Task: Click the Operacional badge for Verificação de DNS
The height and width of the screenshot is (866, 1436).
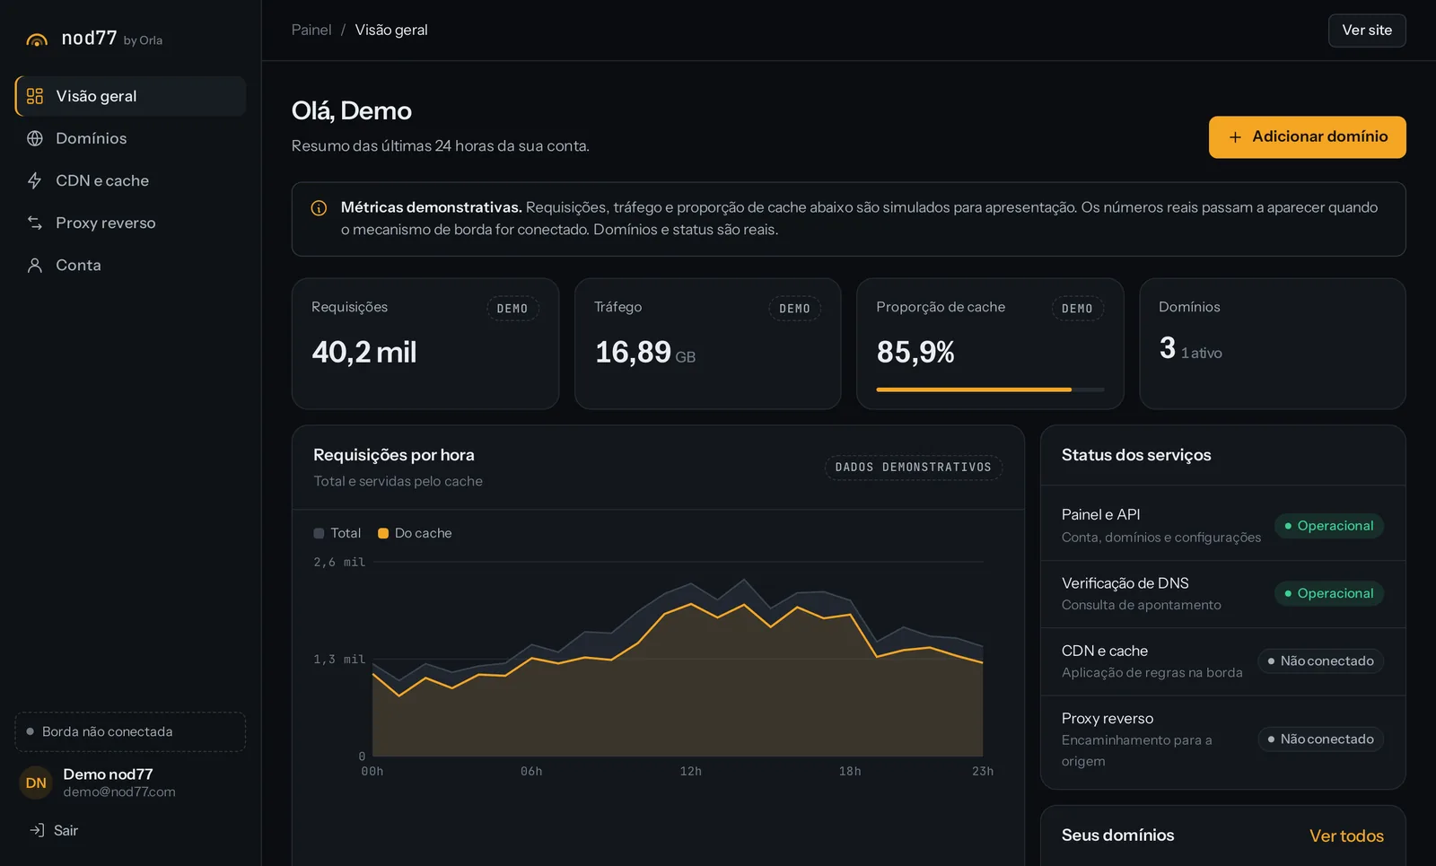Action: 1329,593
